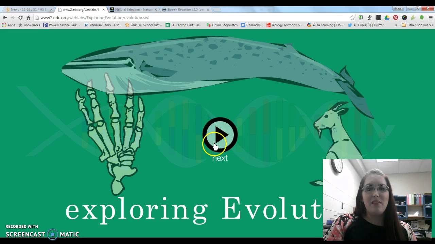Open the film strip extension icon
This screenshot has height=244, width=435.
click(378, 18)
